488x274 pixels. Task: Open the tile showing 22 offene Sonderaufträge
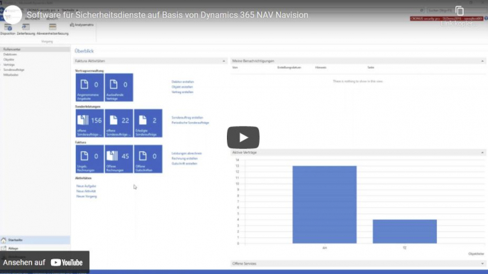(119, 123)
